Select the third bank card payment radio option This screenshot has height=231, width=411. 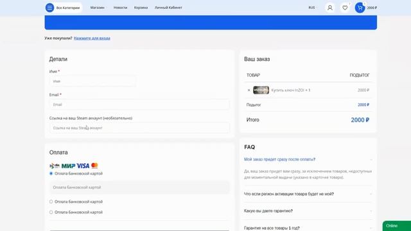(x=51, y=212)
